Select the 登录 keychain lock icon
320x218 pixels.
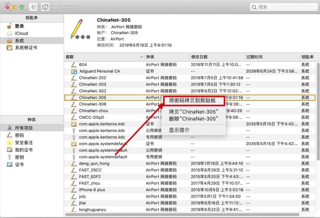10,26
